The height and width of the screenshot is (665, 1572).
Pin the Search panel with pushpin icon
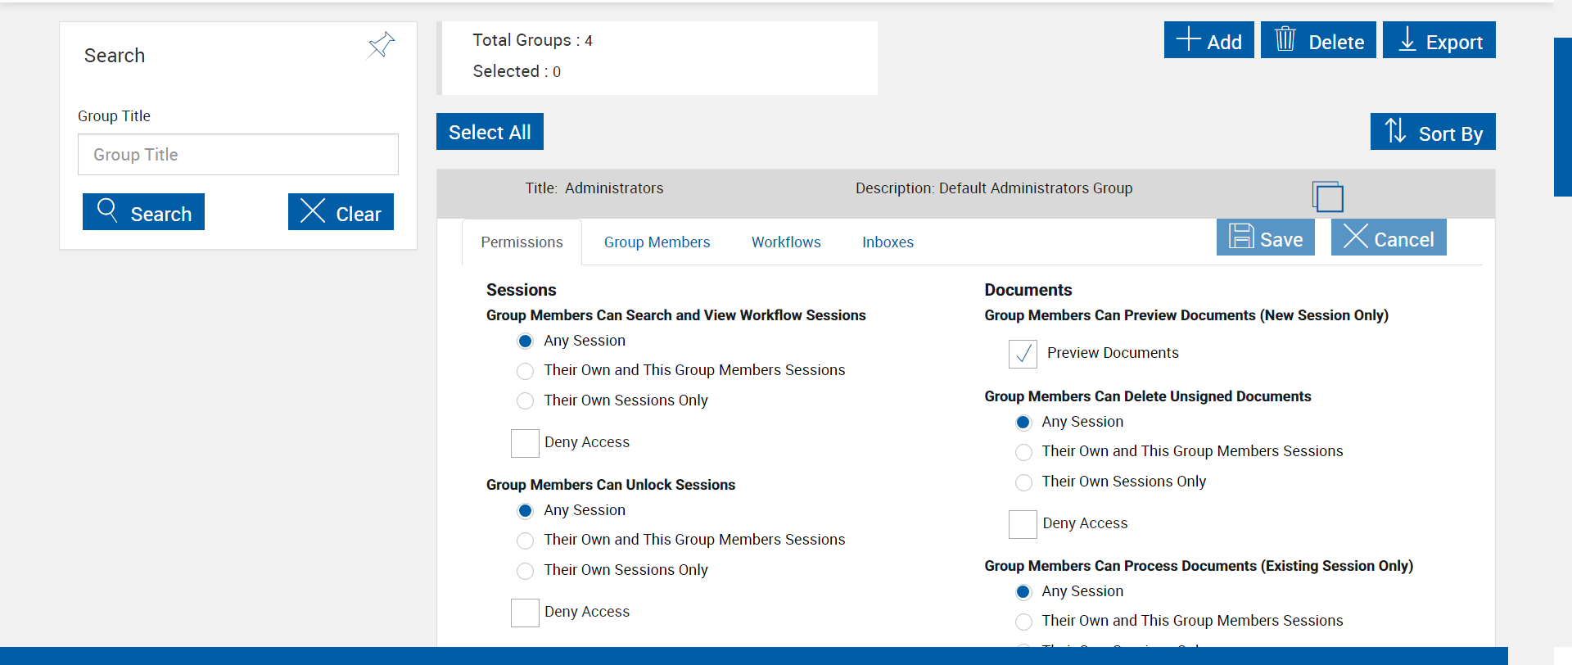pyautogui.click(x=381, y=45)
